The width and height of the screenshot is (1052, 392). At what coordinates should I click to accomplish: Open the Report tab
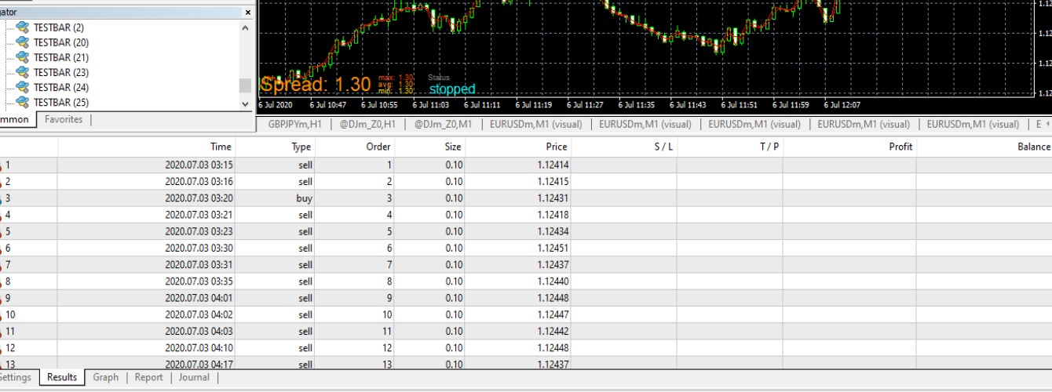(x=148, y=377)
